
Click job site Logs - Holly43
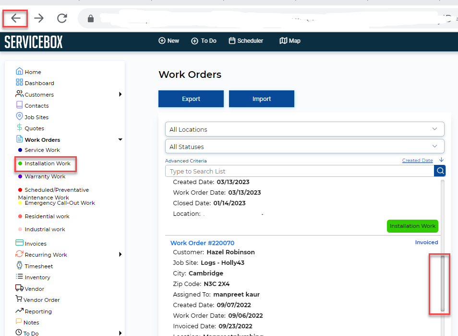tap(223, 262)
